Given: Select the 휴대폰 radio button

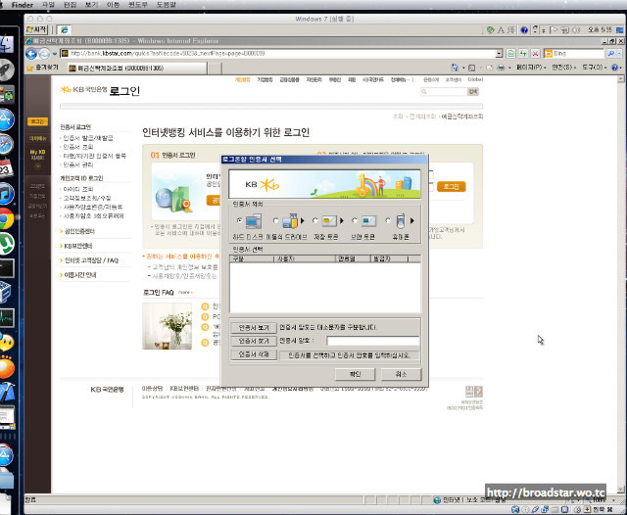Looking at the screenshot, I should (x=388, y=220).
